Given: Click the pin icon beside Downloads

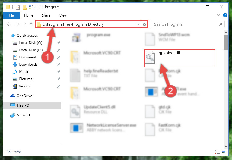Looking at the screenshot, I should pos(59,64).
